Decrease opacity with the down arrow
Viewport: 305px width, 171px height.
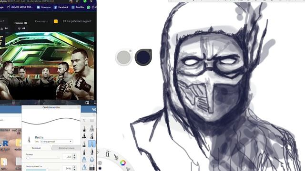click(74, 170)
